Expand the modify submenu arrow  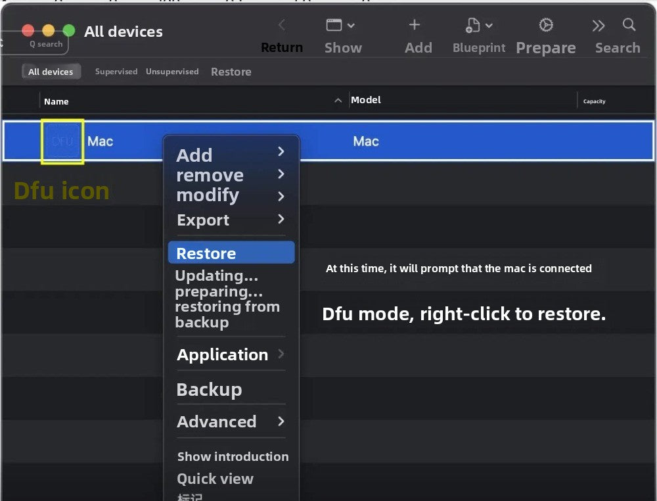[281, 196]
